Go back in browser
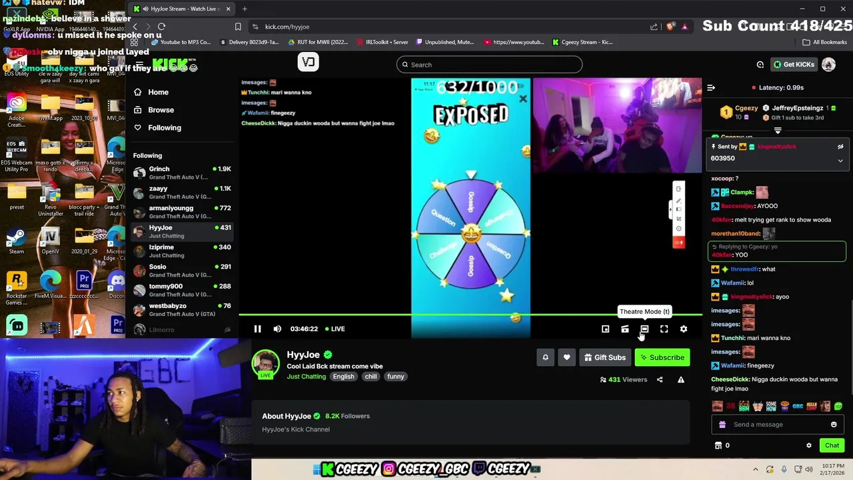853x480 pixels. (x=135, y=27)
